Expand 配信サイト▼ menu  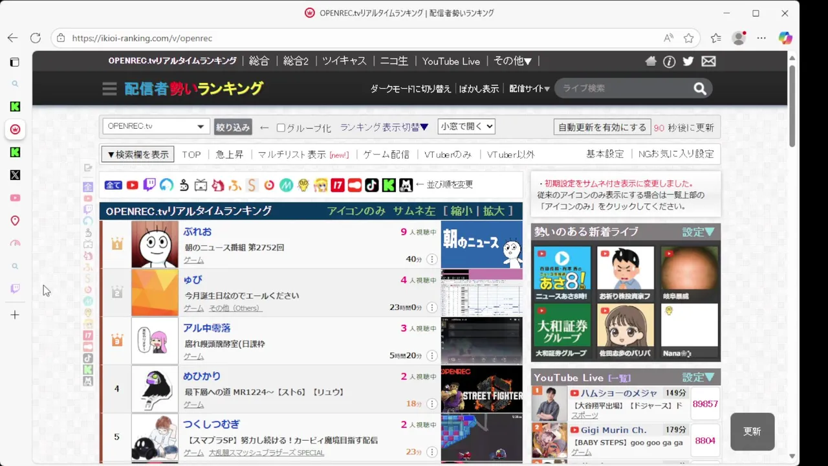coord(529,89)
